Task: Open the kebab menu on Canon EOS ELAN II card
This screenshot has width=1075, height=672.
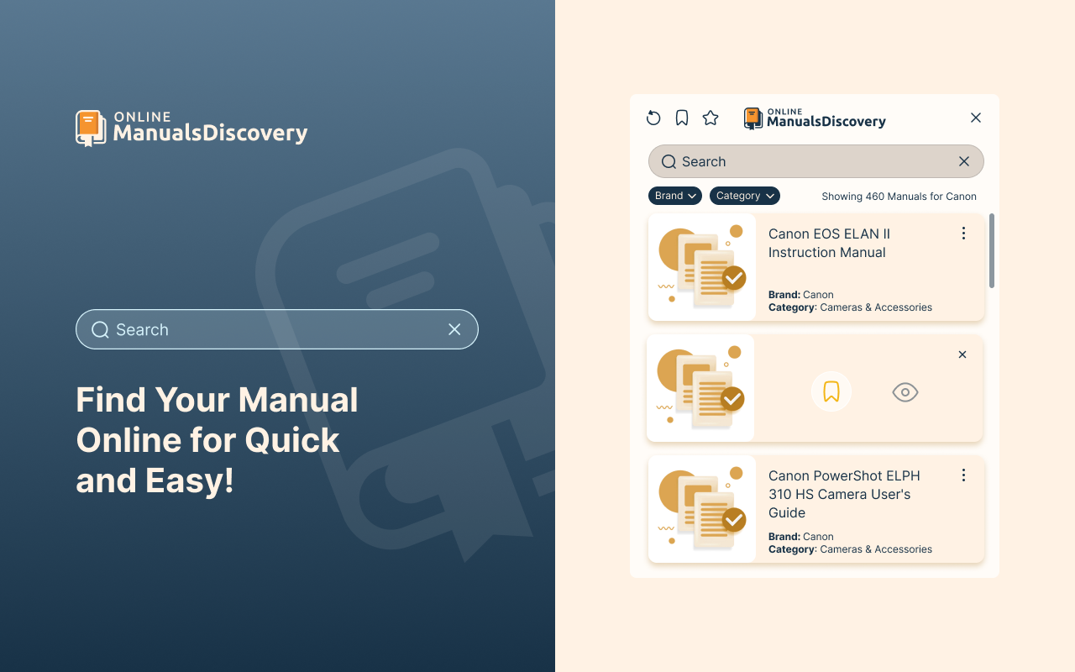Action: click(x=963, y=233)
